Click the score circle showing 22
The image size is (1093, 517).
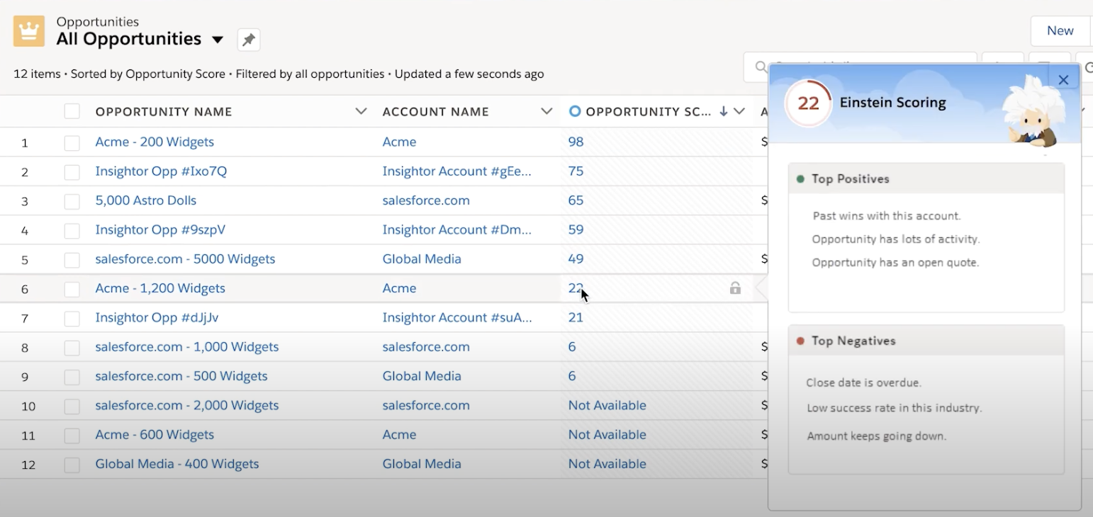coord(808,103)
